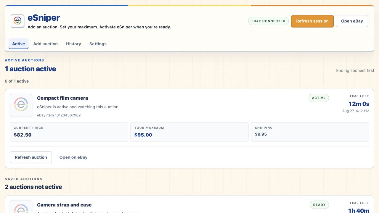Image resolution: width=379 pixels, height=213 pixels.
Task: Click the ACTIVE badge on Compact film camera
Action: pyautogui.click(x=319, y=98)
